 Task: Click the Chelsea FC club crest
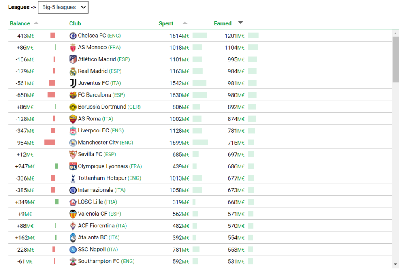tap(73, 36)
